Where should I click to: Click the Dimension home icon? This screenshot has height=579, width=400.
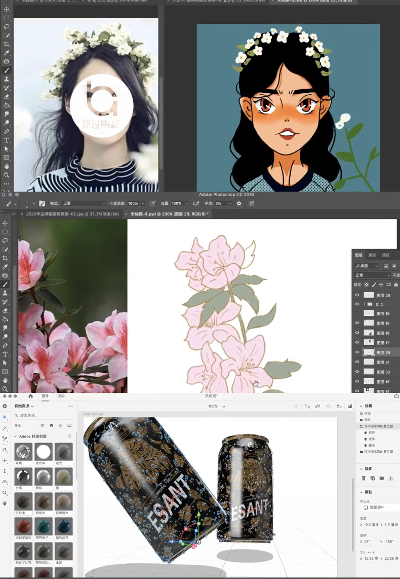[30, 396]
